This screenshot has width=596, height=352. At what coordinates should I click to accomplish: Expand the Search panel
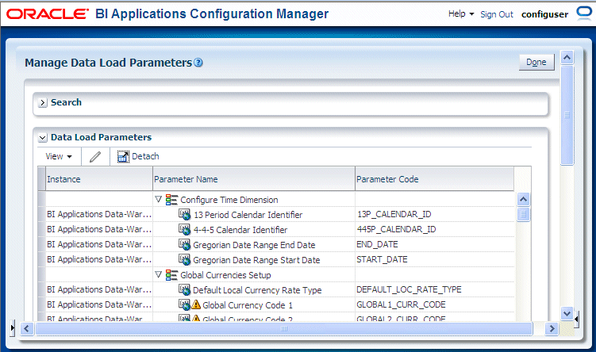tap(43, 102)
